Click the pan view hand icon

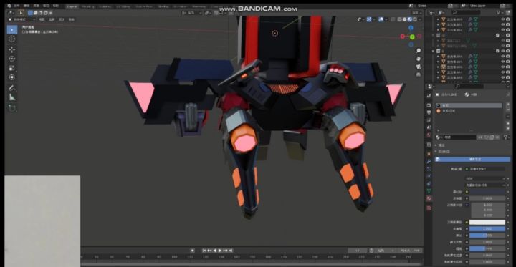point(419,59)
